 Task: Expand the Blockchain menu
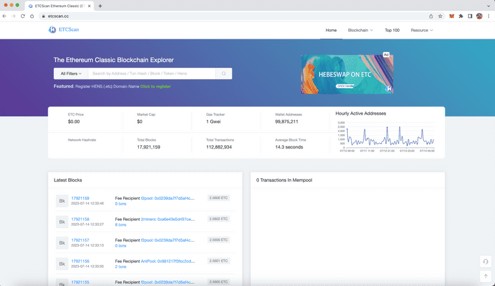[360, 30]
